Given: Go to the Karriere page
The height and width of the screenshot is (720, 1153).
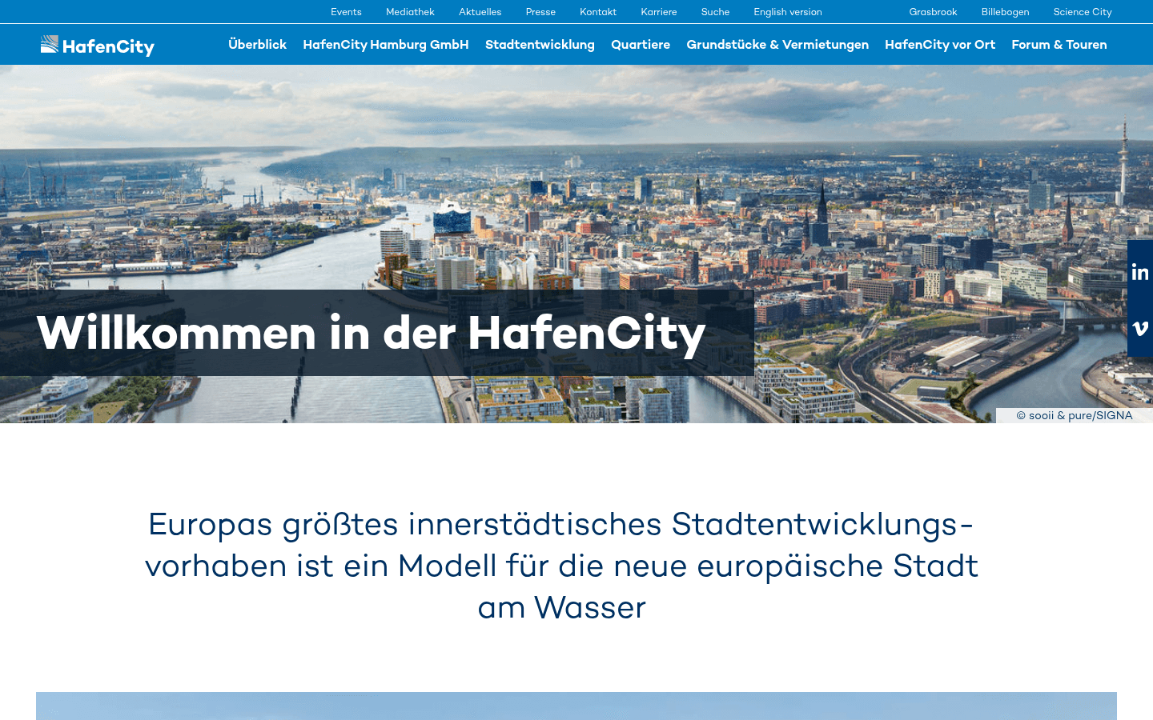Looking at the screenshot, I should click(659, 12).
